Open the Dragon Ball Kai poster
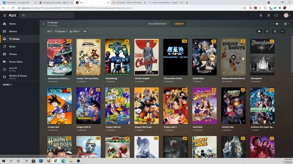 118,106
